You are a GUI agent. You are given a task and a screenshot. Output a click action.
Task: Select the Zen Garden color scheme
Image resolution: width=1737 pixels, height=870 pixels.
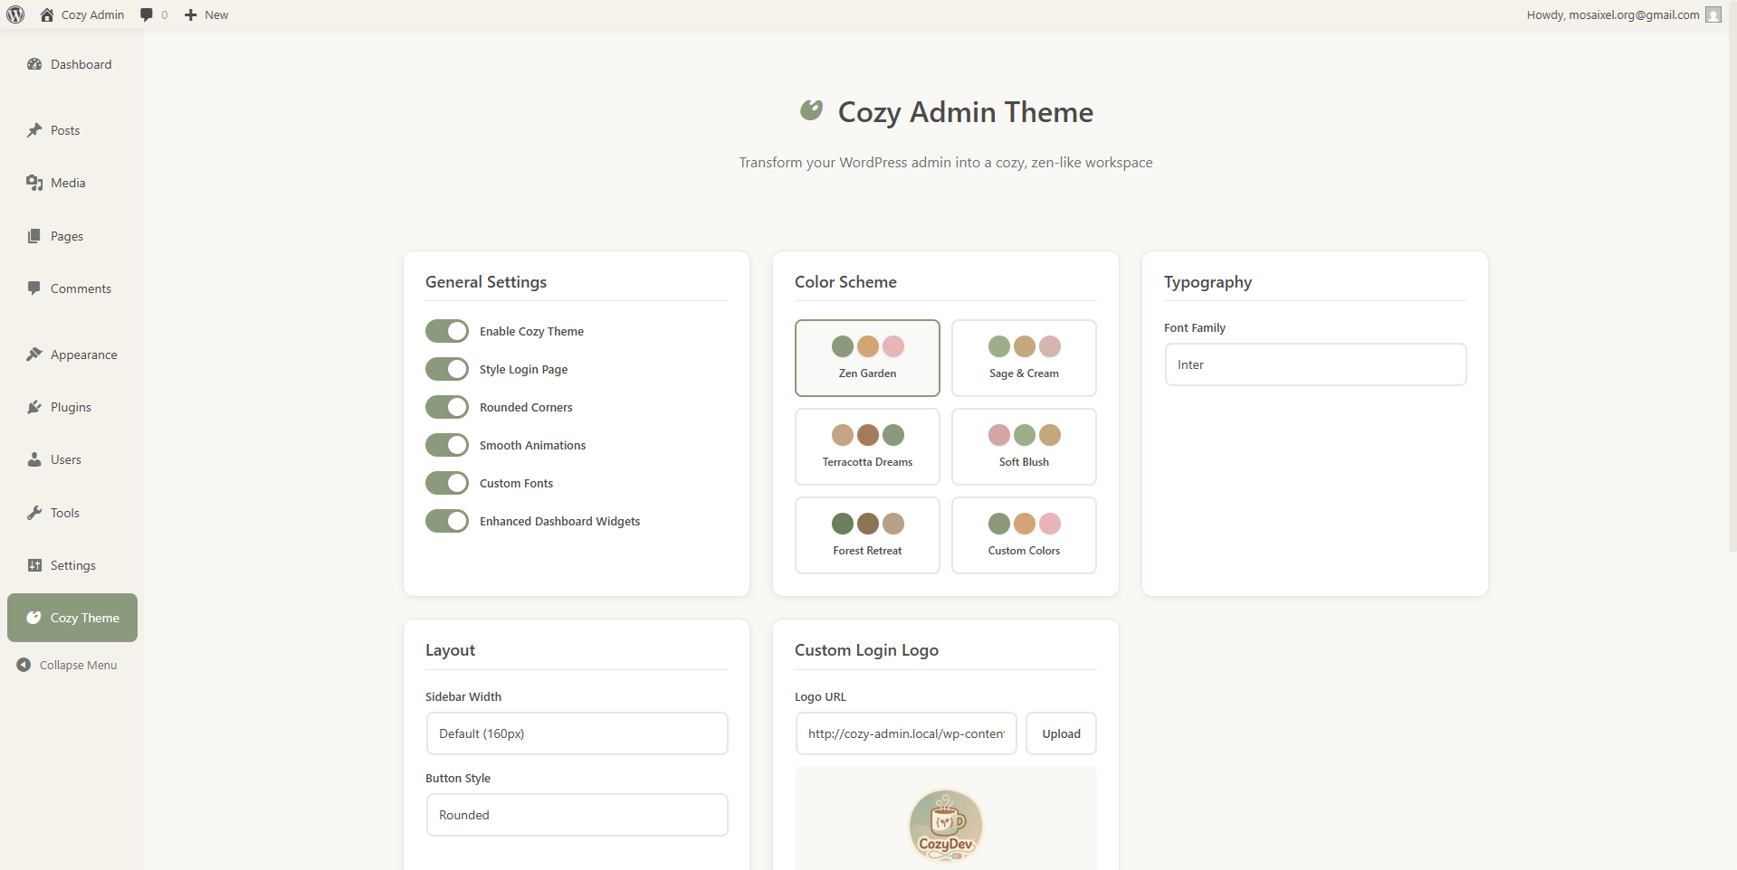click(867, 358)
